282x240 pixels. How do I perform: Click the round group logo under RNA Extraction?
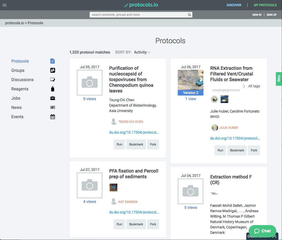pos(214,99)
